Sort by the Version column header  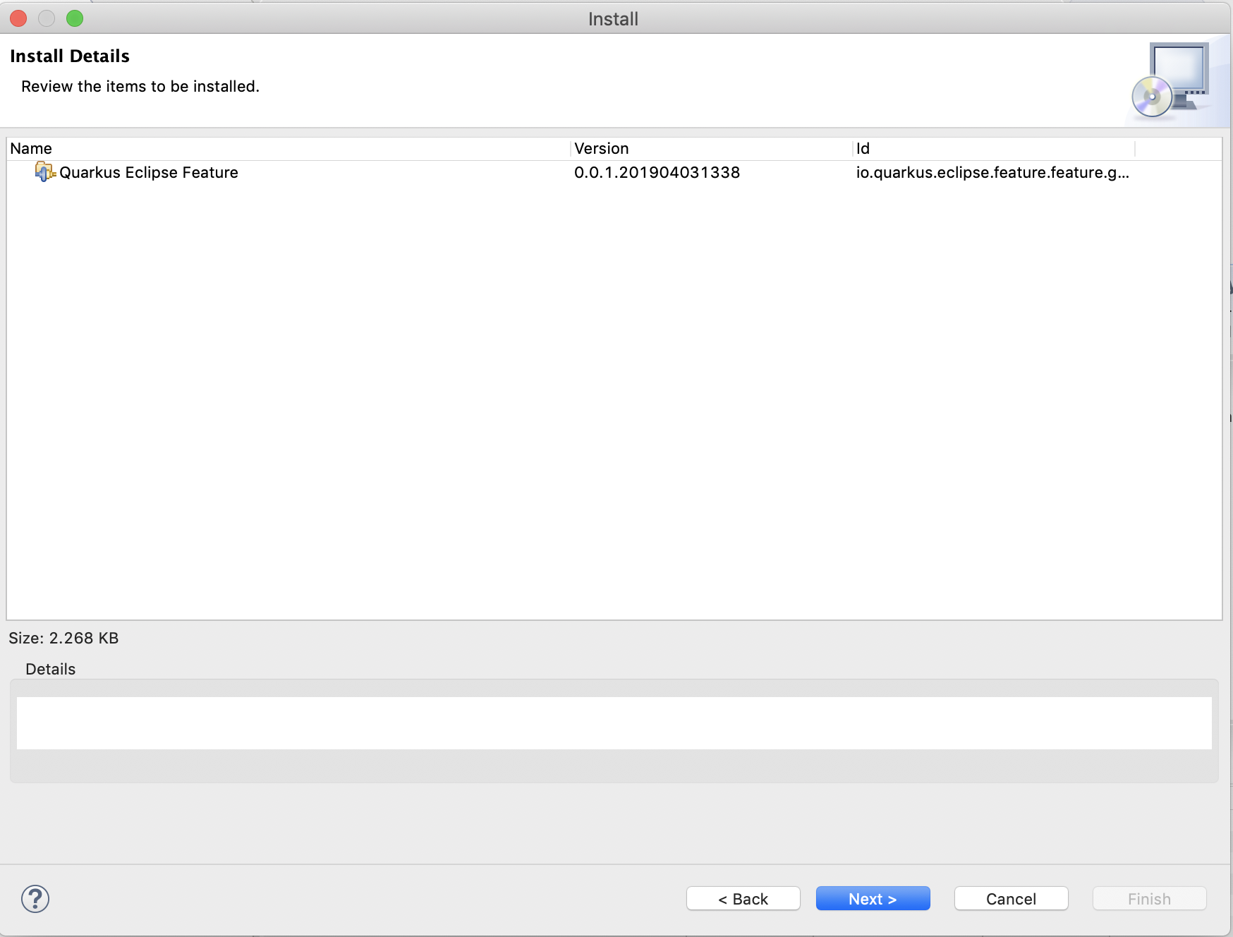pos(711,148)
